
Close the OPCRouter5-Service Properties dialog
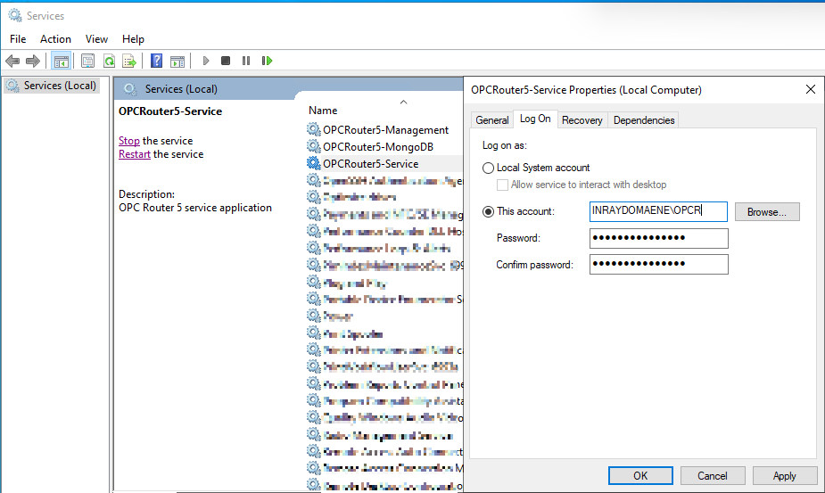(x=810, y=89)
